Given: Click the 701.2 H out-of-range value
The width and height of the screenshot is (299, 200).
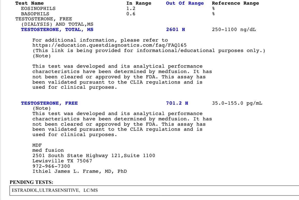Looking at the screenshot, I should coord(177,103).
